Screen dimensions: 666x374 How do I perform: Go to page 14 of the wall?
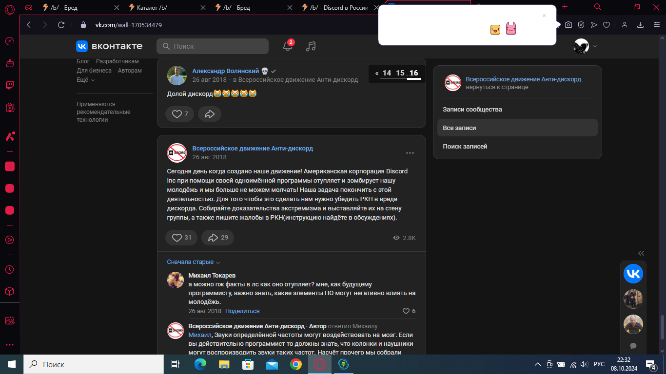(387, 73)
